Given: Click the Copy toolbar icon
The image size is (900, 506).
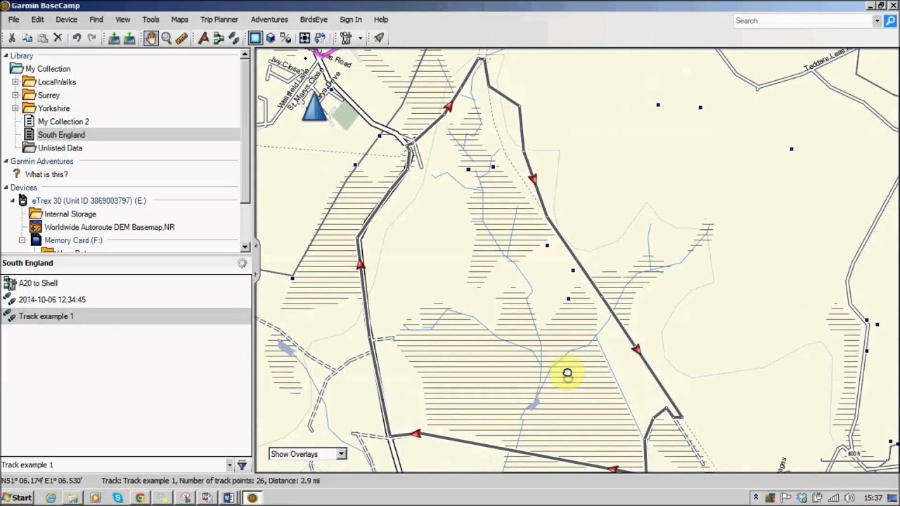Looking at the screenshot, I should 27,38.
